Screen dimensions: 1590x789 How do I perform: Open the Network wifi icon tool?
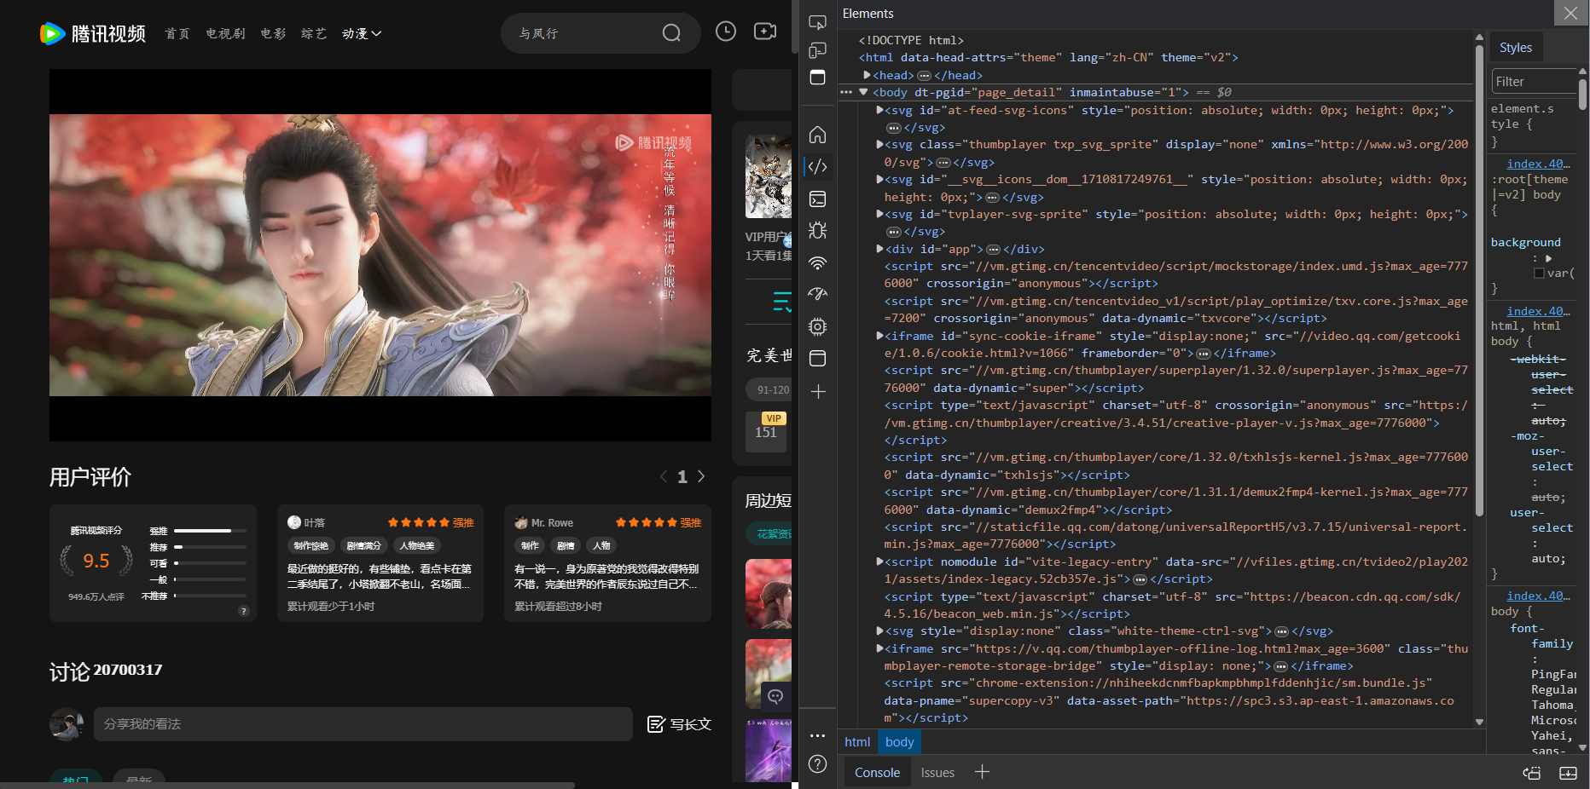coord(817,262)
